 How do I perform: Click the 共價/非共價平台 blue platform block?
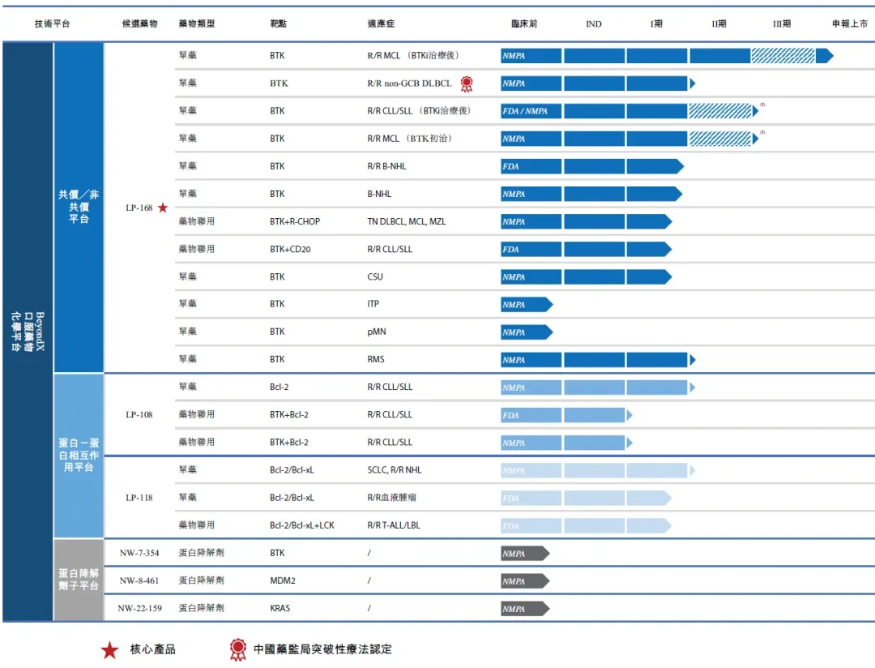79,208
